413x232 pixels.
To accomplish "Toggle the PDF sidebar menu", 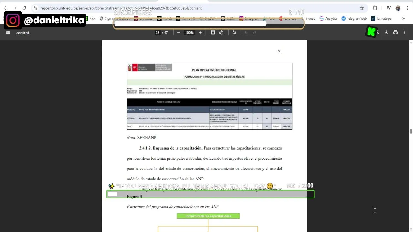I will pos(8,33).
